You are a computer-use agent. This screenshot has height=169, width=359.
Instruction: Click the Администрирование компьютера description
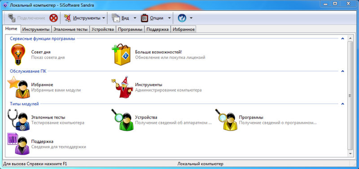pyautogui.click(x=168, y=90)
